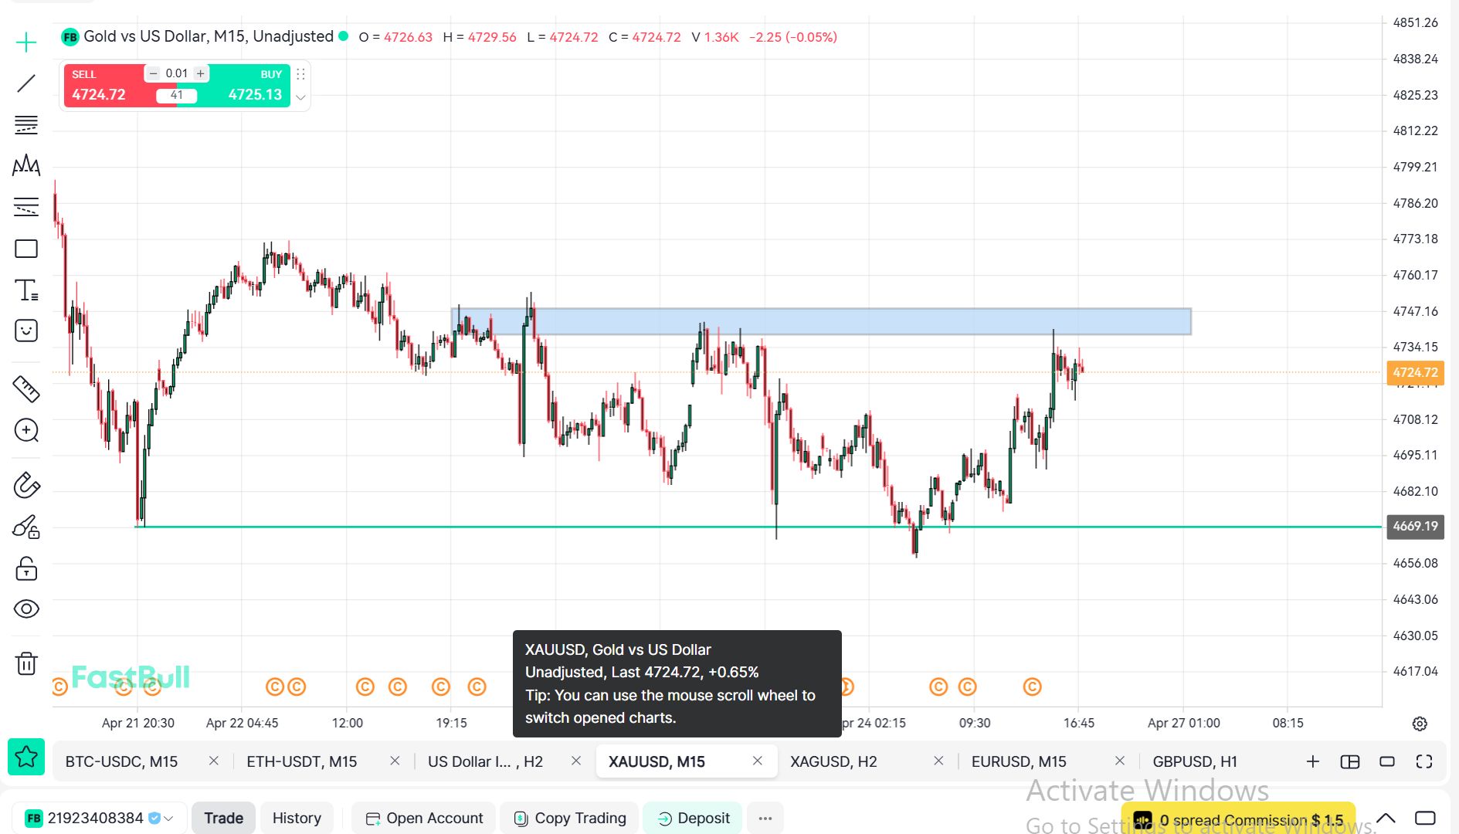Viewport: 1459px width, 834px height.
Task: Toggle the favorites star button
Action: (26, 758)
